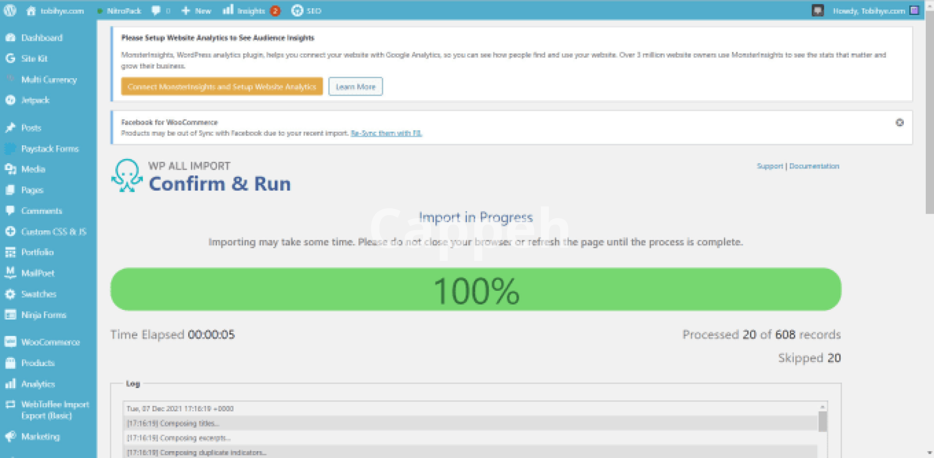934x458 pixels.
Task: Open the Documentation link
Action: click(x=814, y=166)
